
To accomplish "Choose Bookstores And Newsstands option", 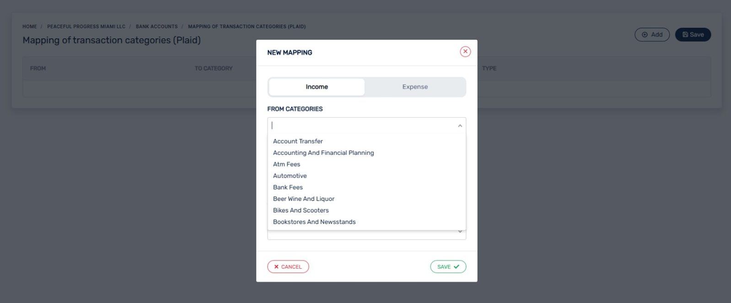I will [x=314, y=222].
